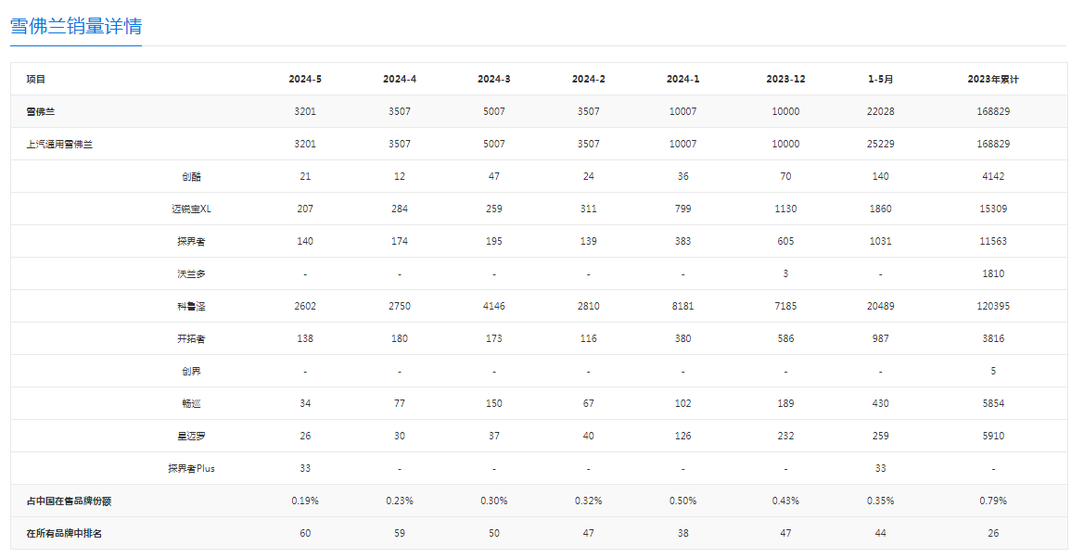Select the 畅巡 model name
The image size is (1084, 558).
click(x=192, y=403)
